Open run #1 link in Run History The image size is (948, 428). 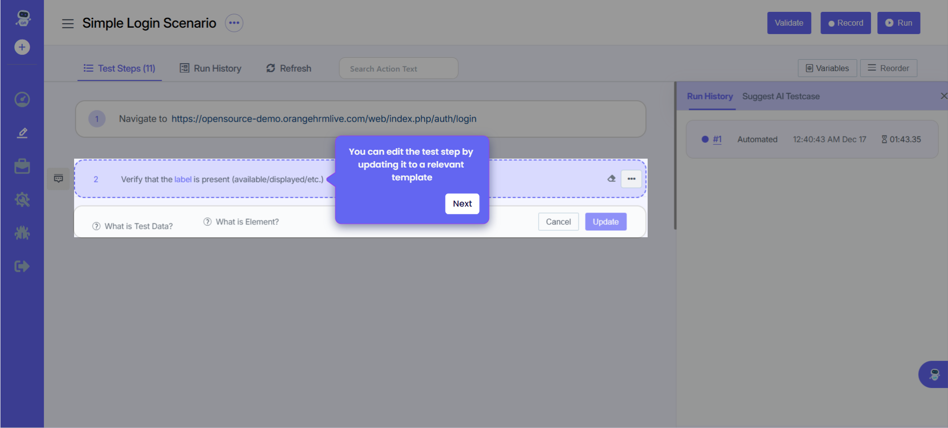[x=717, y=139]
